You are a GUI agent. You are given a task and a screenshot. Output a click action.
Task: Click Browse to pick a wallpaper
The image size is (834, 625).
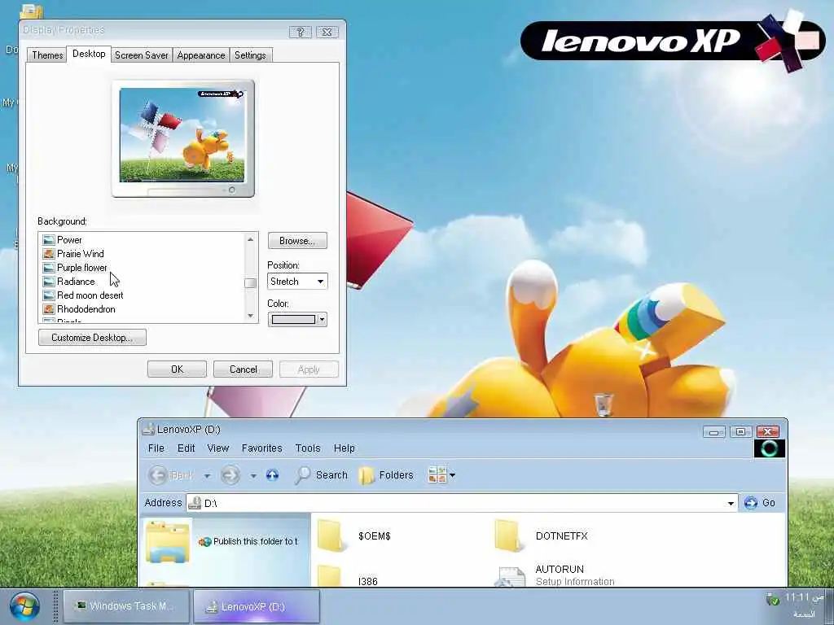click(x=297, y=241)
